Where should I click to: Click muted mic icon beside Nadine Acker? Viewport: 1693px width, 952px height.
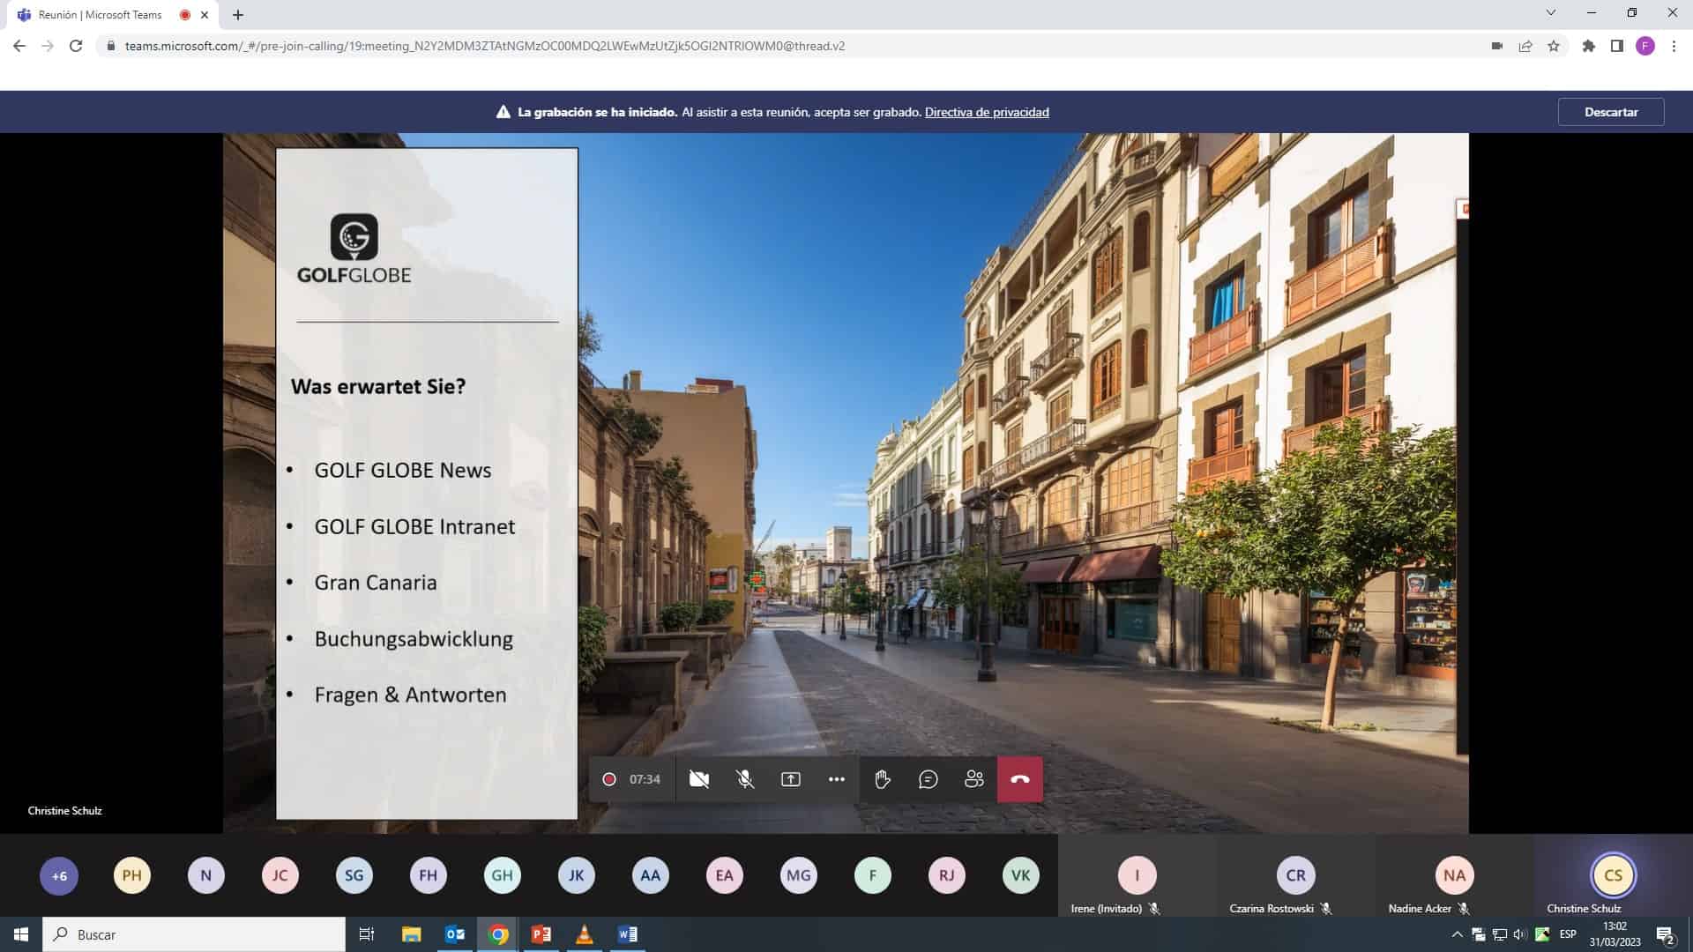pos(1464,909)
